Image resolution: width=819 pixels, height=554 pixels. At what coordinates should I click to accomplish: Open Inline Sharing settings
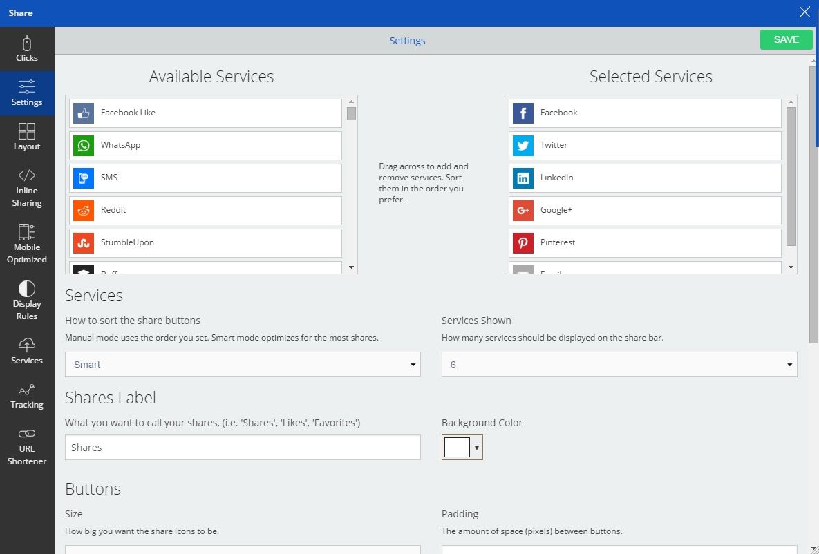(27, 187)
